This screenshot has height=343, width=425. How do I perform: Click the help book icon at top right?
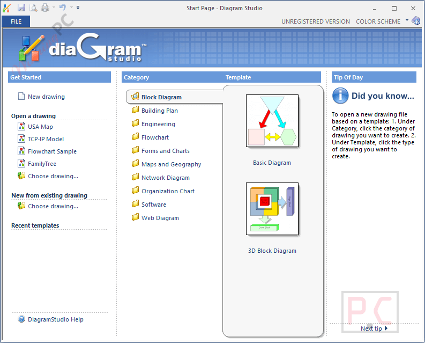416,20
